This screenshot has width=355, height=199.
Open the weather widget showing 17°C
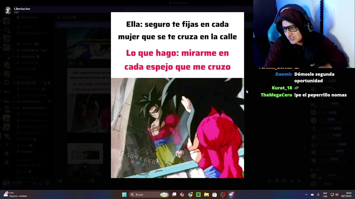coord(16,195)
